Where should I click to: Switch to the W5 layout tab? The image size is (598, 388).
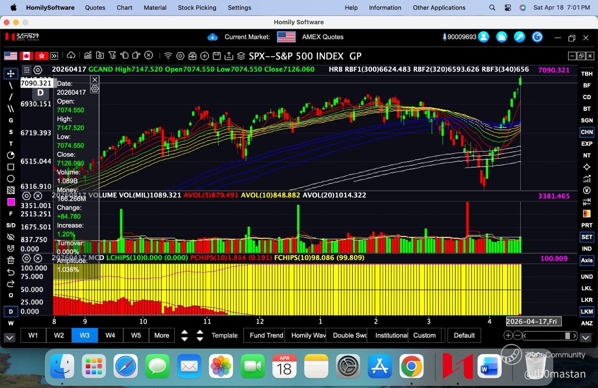point(136,335)
